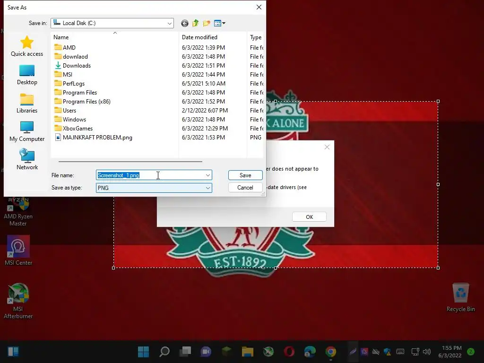
Task: Open the View menu dropdown
Action: pos(219,23)
